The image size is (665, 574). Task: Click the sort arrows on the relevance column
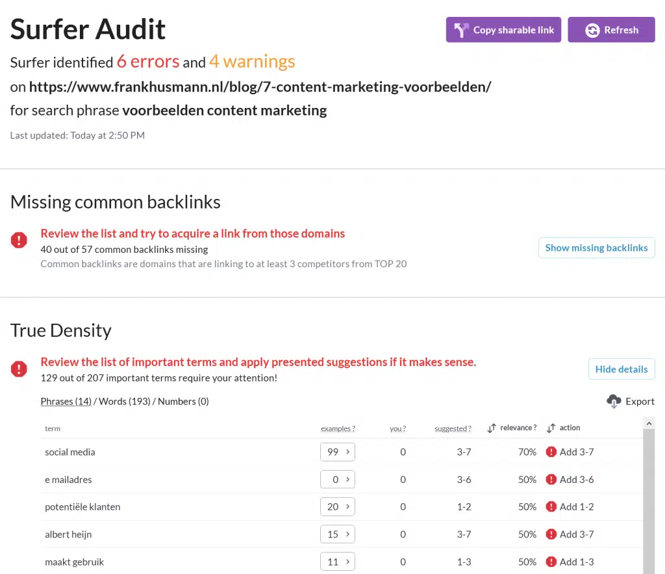tap(492, 428)
